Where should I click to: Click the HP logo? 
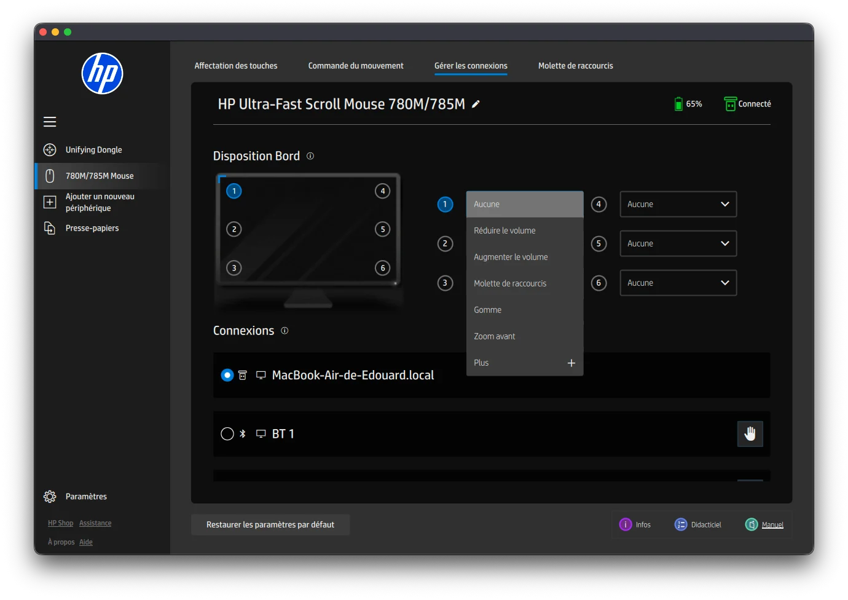tap(103, 74)
